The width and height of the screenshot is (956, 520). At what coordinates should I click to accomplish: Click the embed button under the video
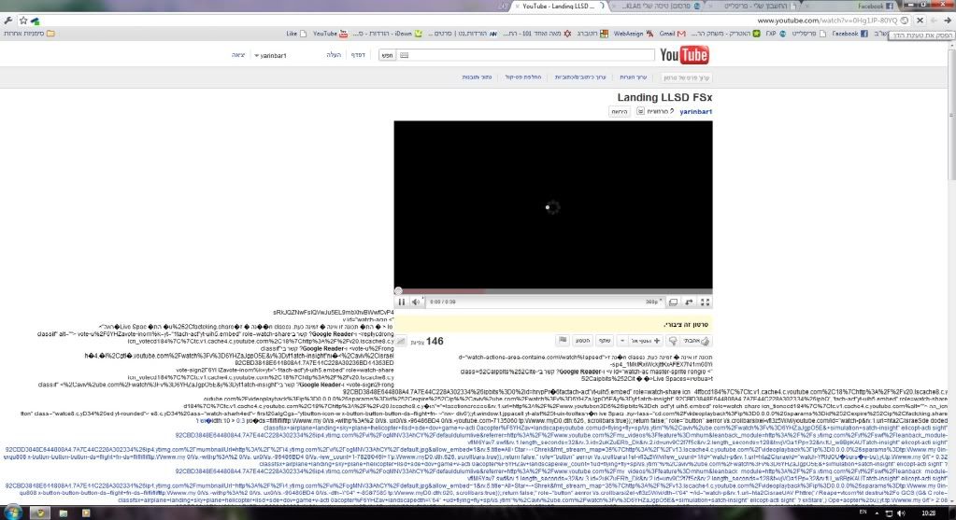pos(583,341)
